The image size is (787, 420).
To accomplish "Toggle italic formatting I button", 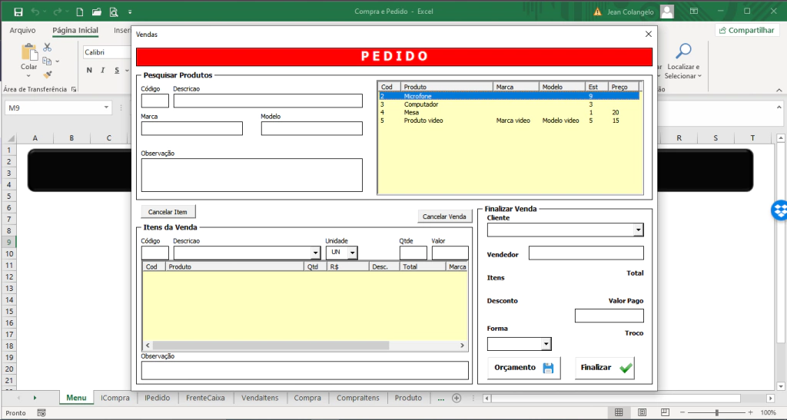I will (101, 71).
